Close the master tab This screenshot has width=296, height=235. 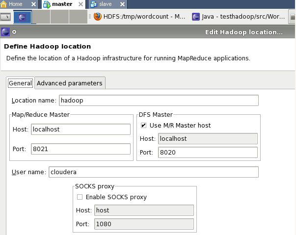tap(82, 4)
